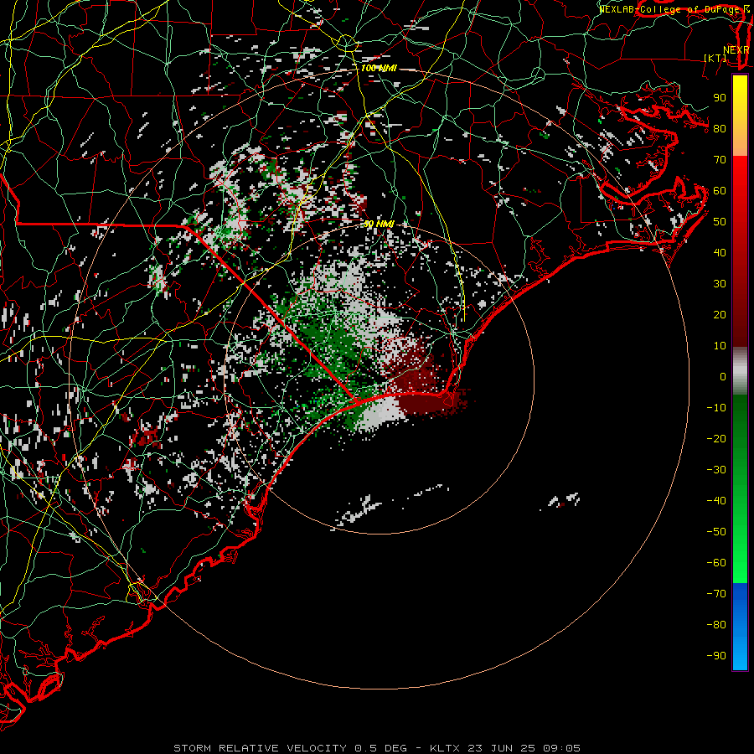754x754 pixels.
Task: Click the 40 value on velocity scale
Action: point(720,252)
